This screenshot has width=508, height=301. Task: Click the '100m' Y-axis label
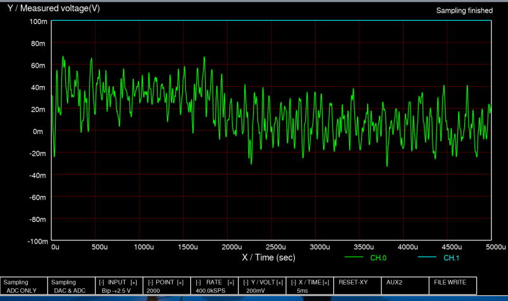pos(39,21)
